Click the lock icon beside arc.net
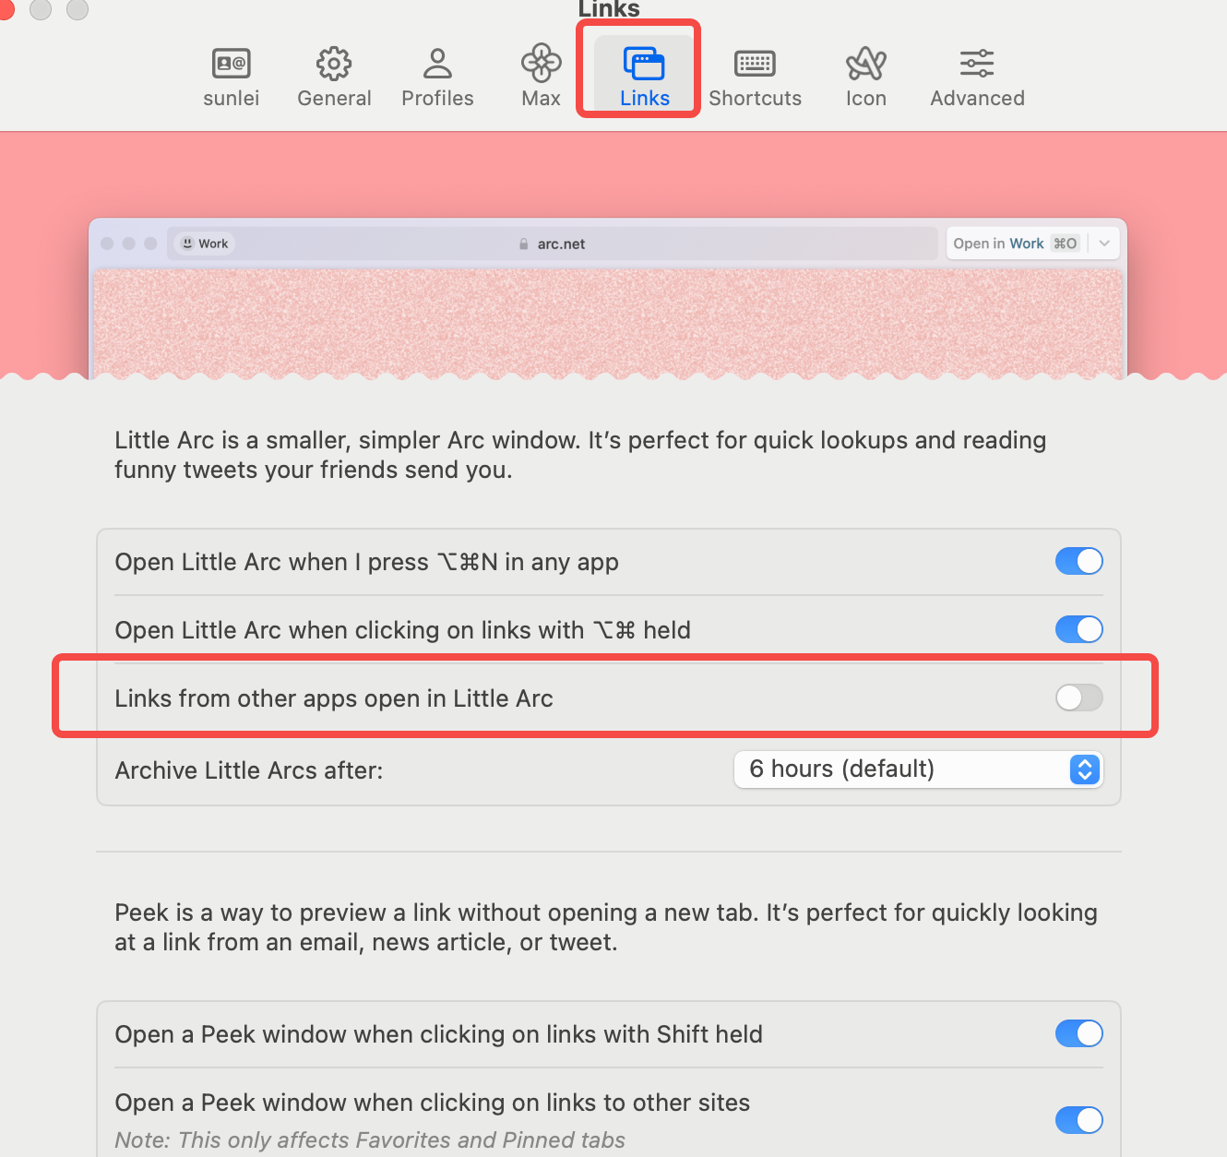1227x1157 pixels. [x=523, y=245]
